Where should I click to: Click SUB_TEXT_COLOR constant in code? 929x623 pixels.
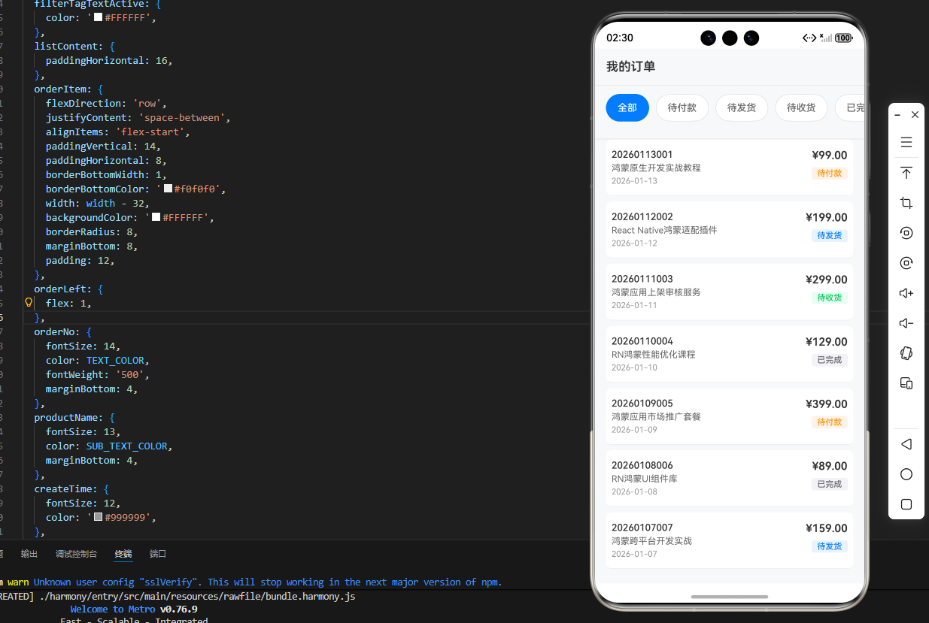pos(126,446)
